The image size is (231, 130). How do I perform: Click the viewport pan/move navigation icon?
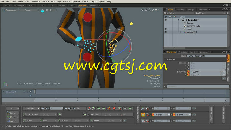[x=142, y=10]
